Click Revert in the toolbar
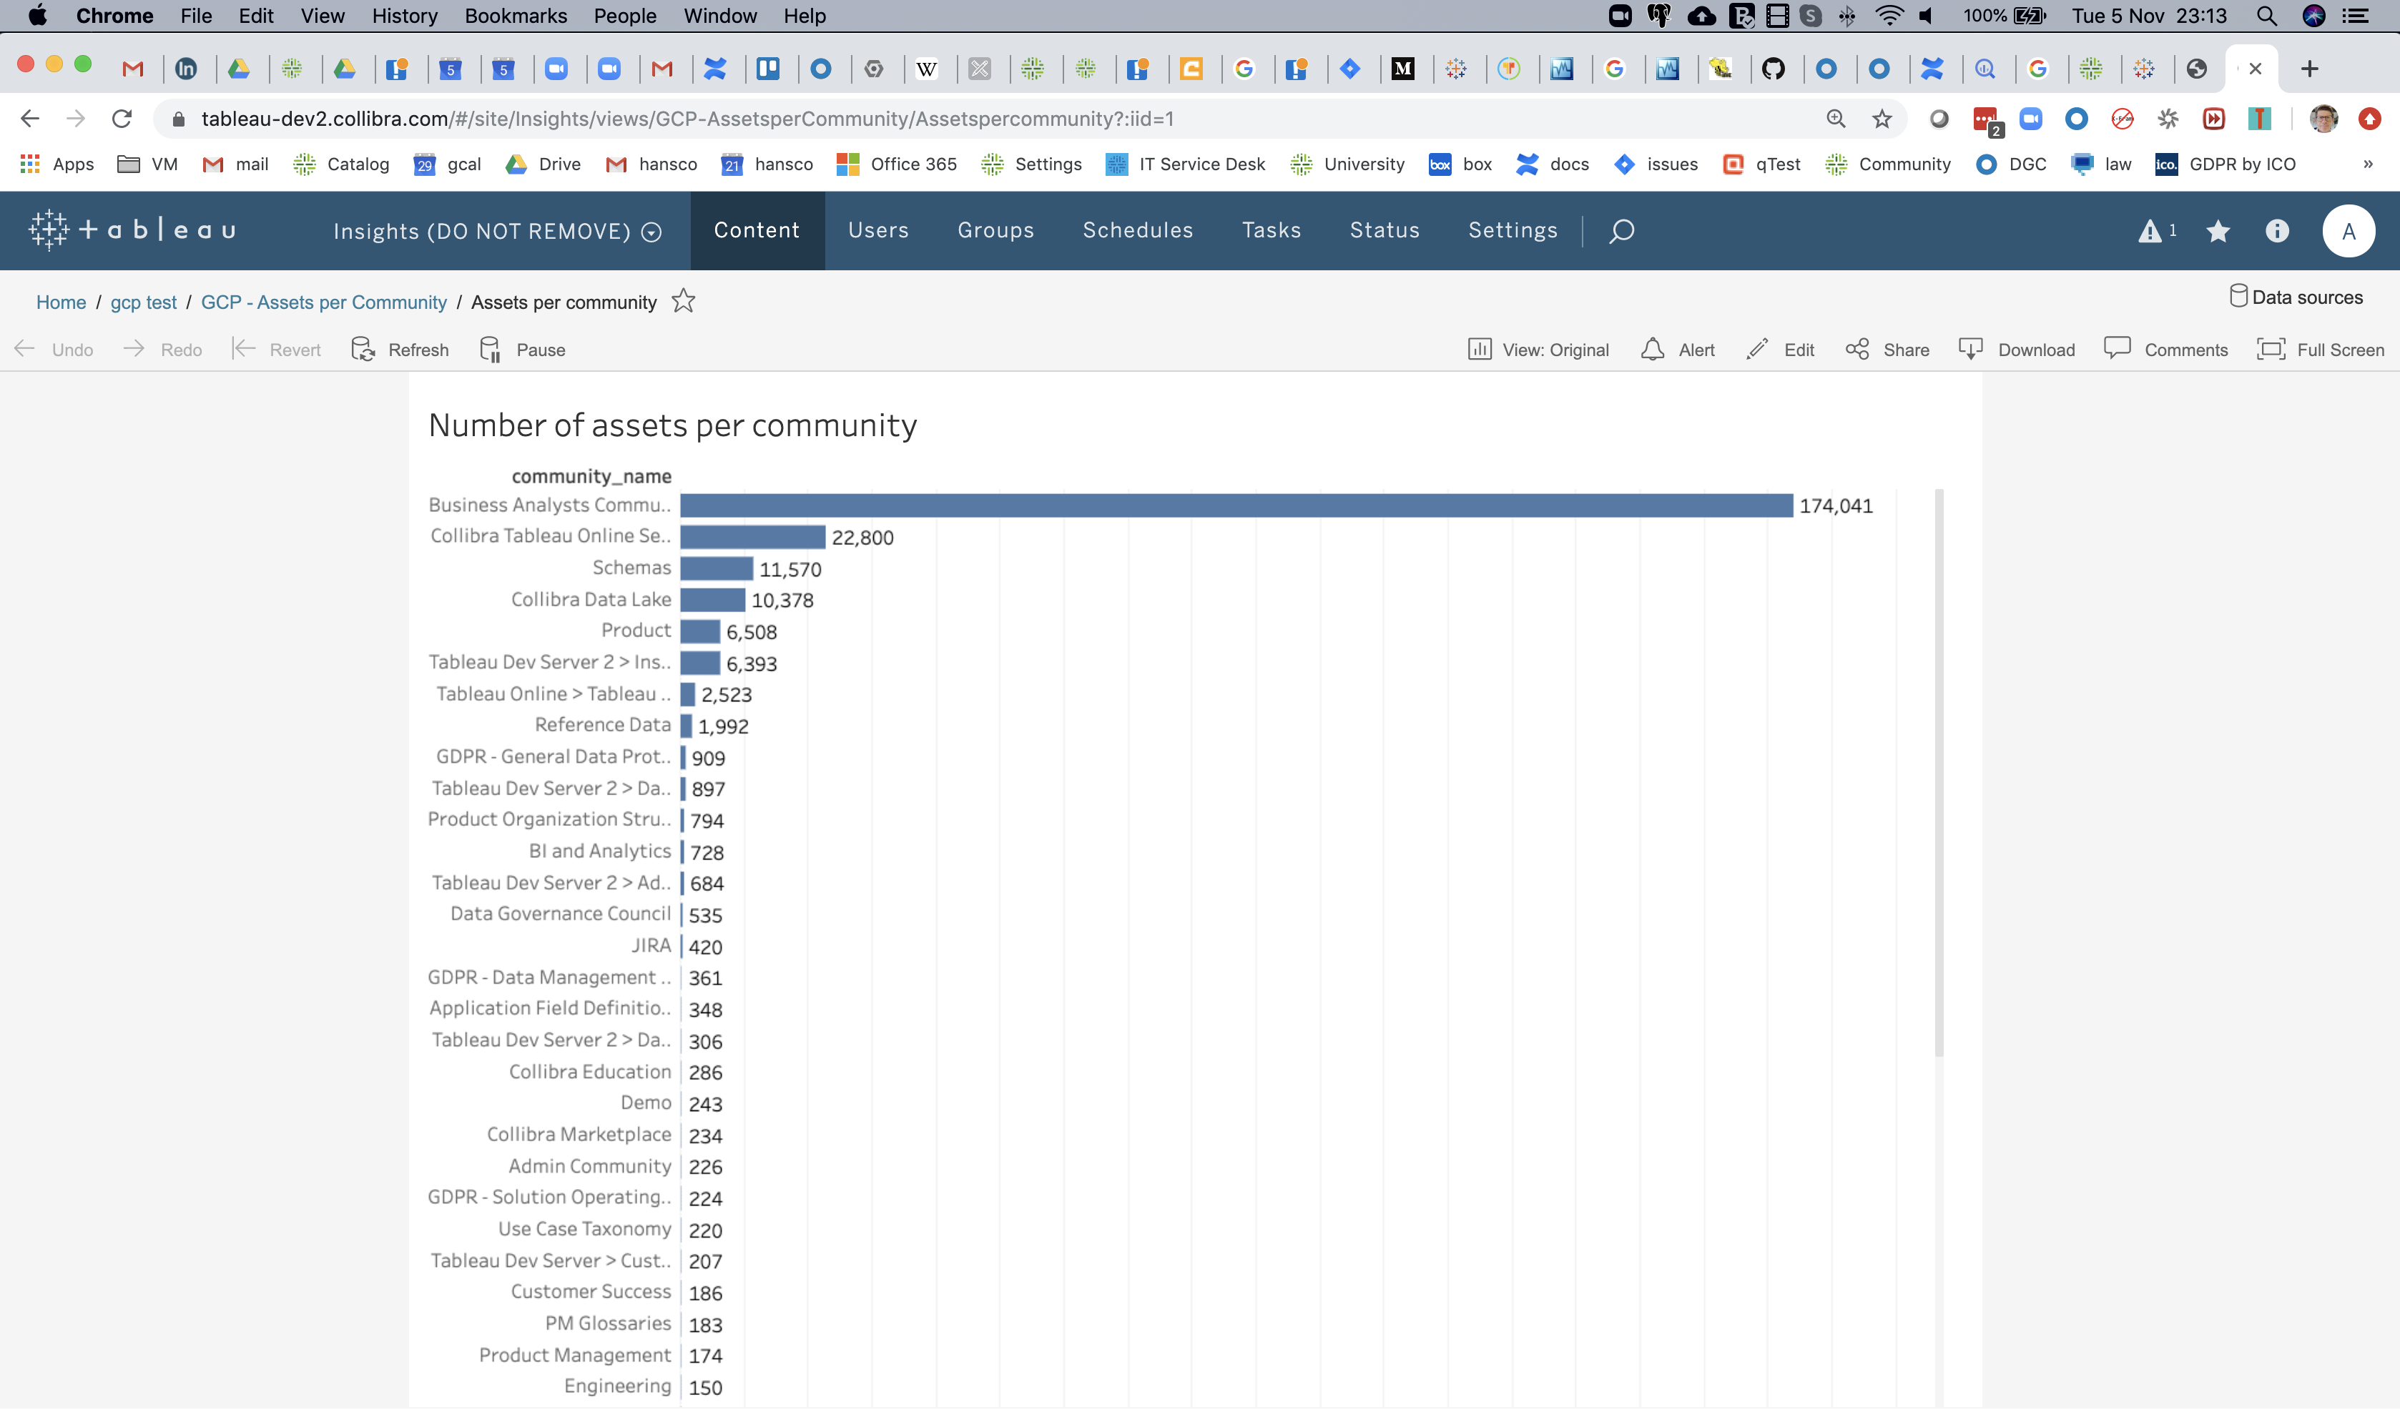 coord(277,350)
